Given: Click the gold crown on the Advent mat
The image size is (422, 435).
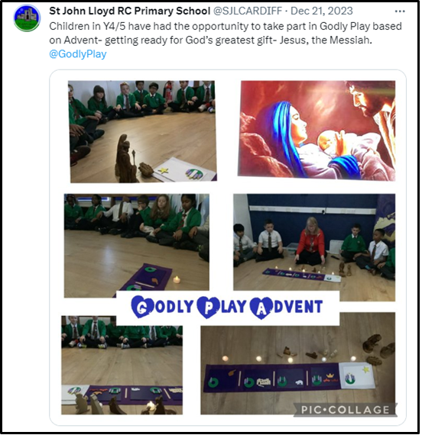Looking at the screenshot, I should tap(330, 375).
